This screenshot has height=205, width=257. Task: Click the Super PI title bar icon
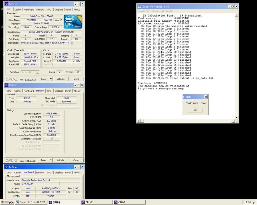point(140,7)
